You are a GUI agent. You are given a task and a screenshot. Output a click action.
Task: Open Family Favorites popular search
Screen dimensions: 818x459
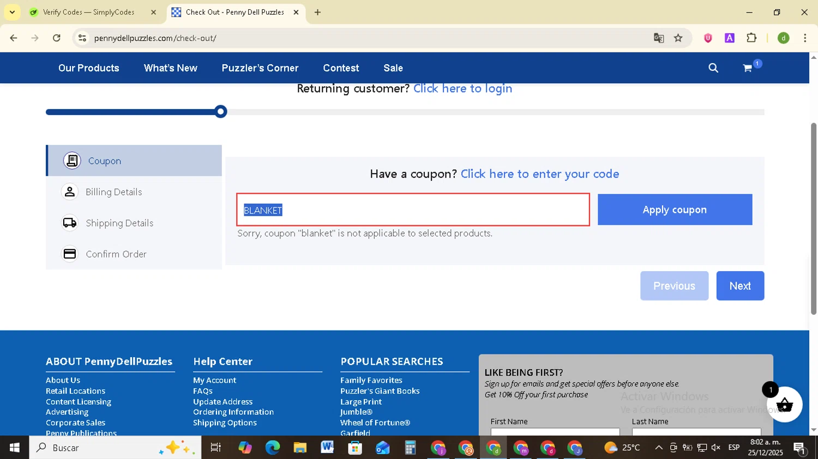[371, 380]
